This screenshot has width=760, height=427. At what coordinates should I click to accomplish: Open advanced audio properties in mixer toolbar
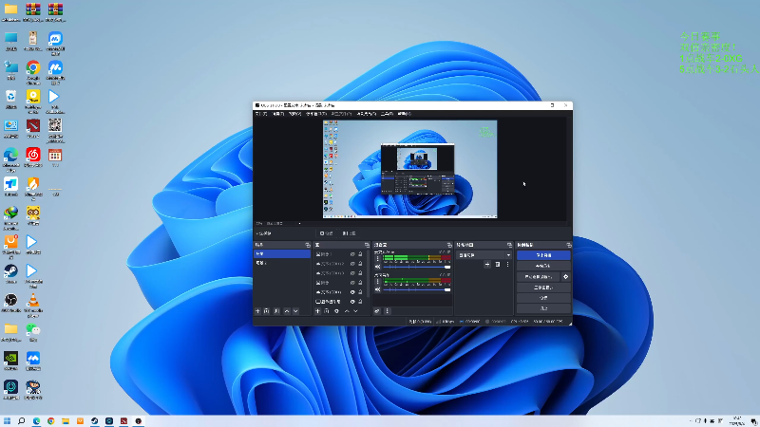[x=377, y=311]
